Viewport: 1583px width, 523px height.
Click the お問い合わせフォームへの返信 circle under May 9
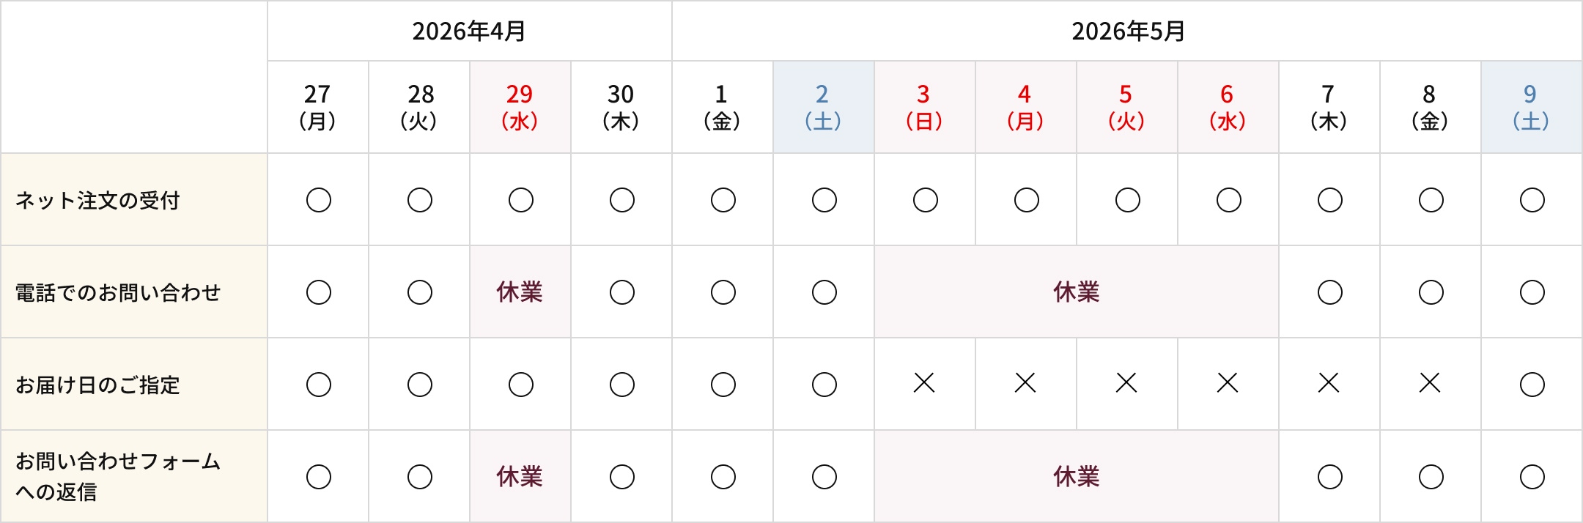[x=1532, y=477]
